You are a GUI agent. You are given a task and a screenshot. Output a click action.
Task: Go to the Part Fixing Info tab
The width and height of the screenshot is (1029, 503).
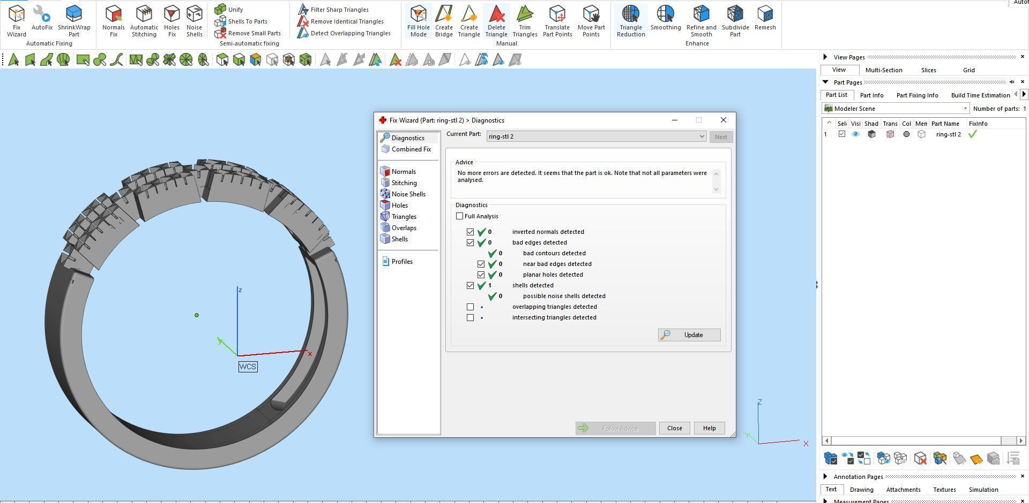pyautogui.click(x=917, y=95)
